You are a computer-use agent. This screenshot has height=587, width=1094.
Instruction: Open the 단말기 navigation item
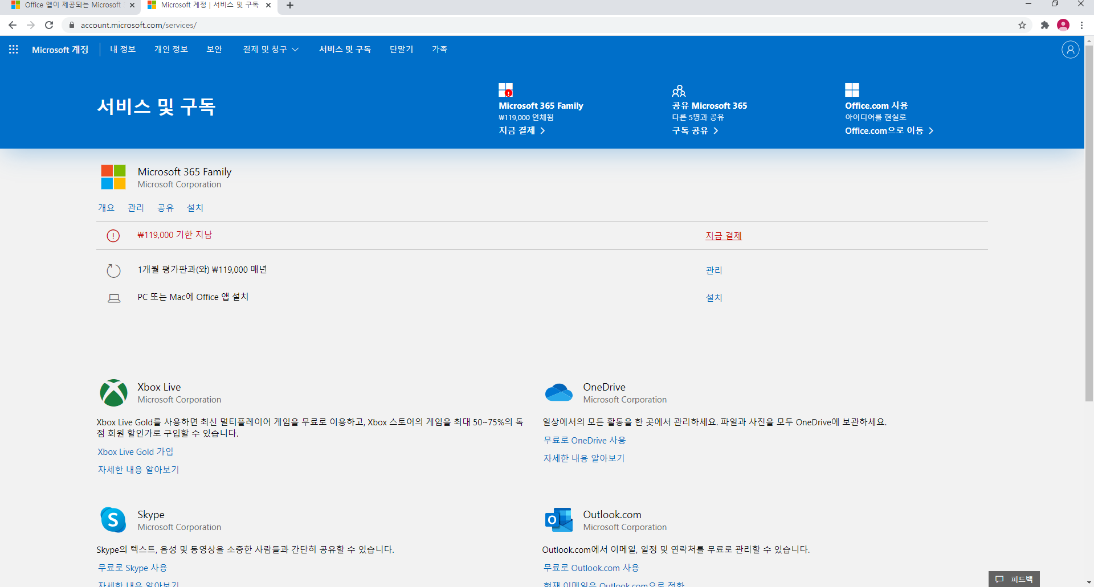401,50
